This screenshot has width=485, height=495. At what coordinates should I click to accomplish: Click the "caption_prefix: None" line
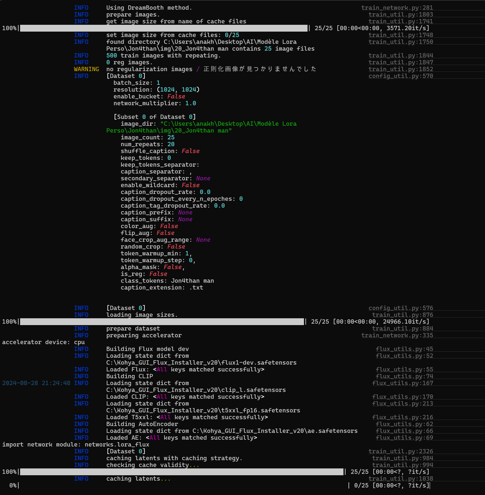click(x=157, y=212)
